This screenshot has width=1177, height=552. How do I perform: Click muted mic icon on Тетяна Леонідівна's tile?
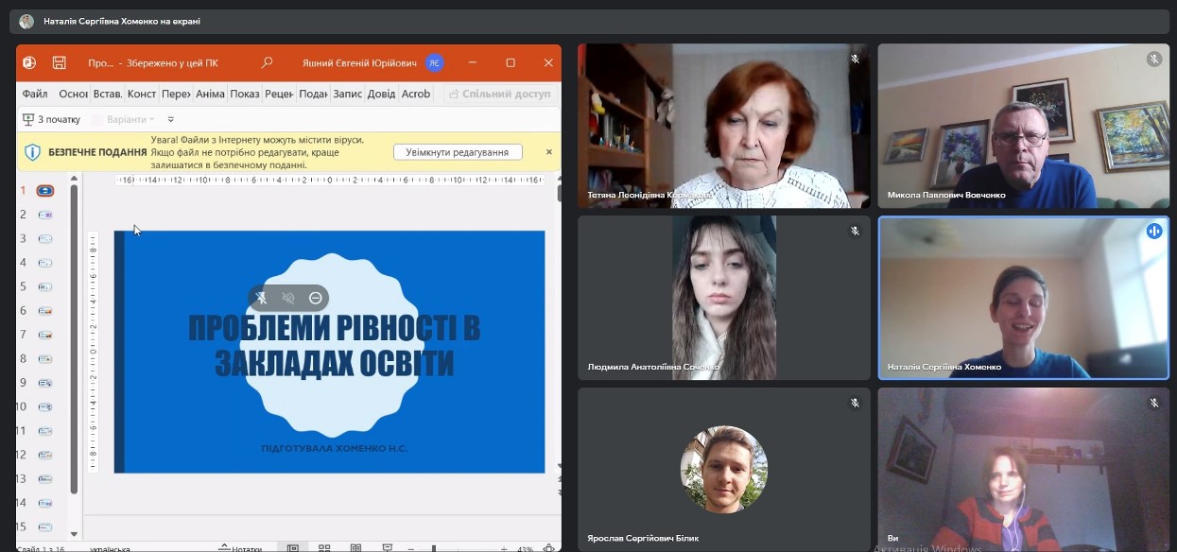click(x=855, y=60)
